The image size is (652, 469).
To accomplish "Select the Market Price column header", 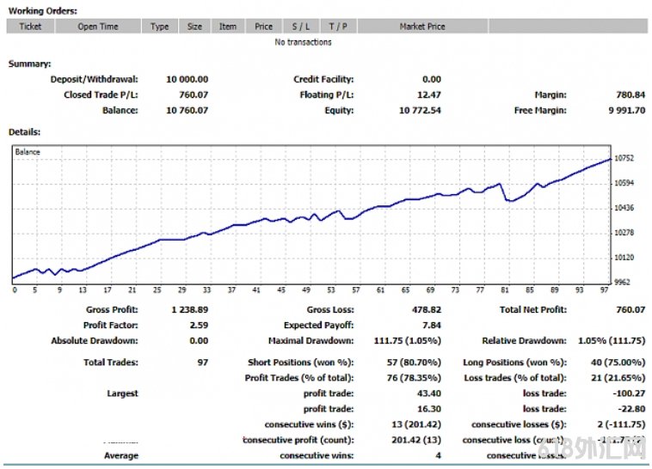I will 422,27.
